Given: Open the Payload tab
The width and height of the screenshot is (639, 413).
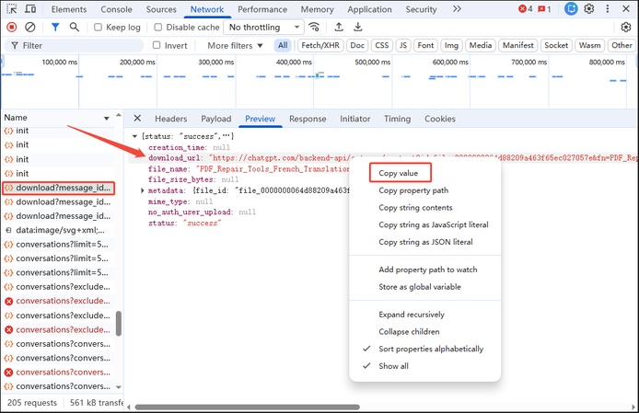Looking at the screenshot, I should click(216, 119).
